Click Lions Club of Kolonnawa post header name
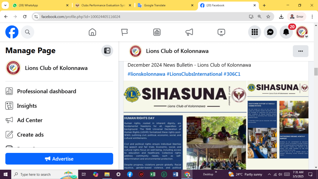The width and height of the screenshot is (318, 179). click(x=177, y=51)
